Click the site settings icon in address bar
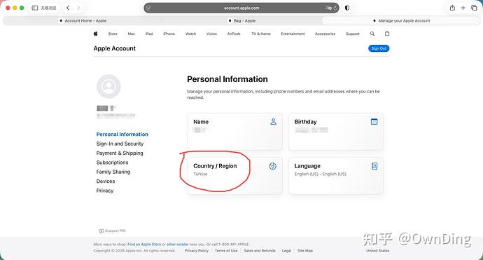 pyautogui.click(x=148, y=8)
